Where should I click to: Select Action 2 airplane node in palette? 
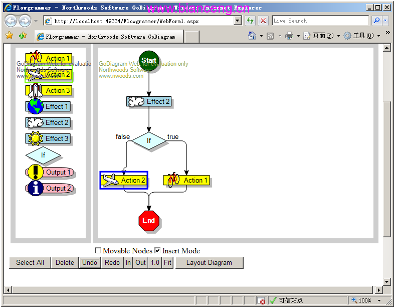click(x=49, y=75)
